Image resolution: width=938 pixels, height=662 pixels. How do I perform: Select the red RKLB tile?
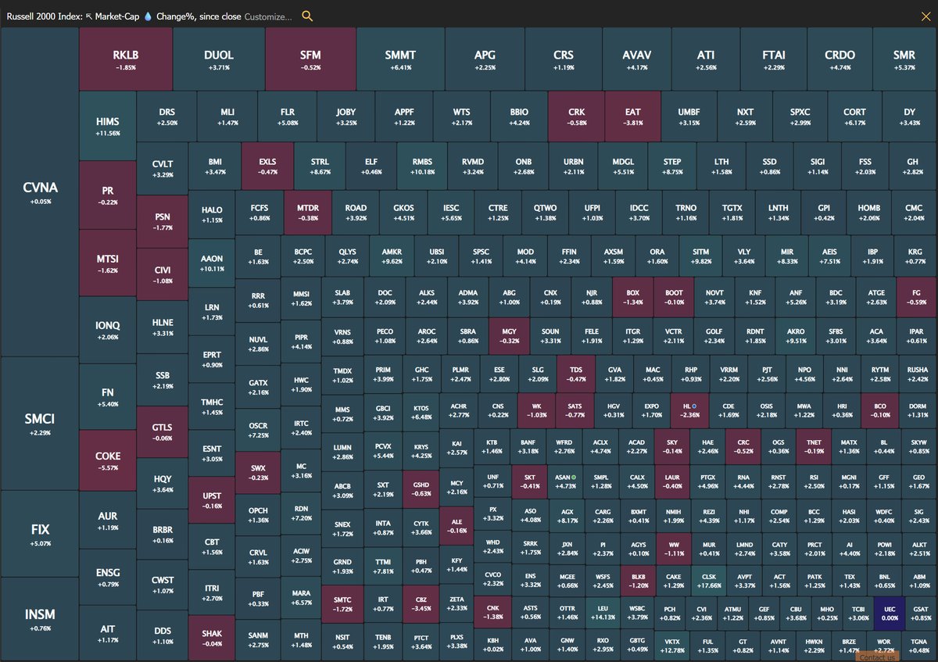tap(125, 59)
